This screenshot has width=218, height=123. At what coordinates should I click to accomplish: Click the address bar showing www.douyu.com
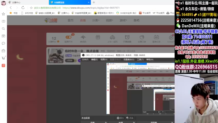coord(91,8)
